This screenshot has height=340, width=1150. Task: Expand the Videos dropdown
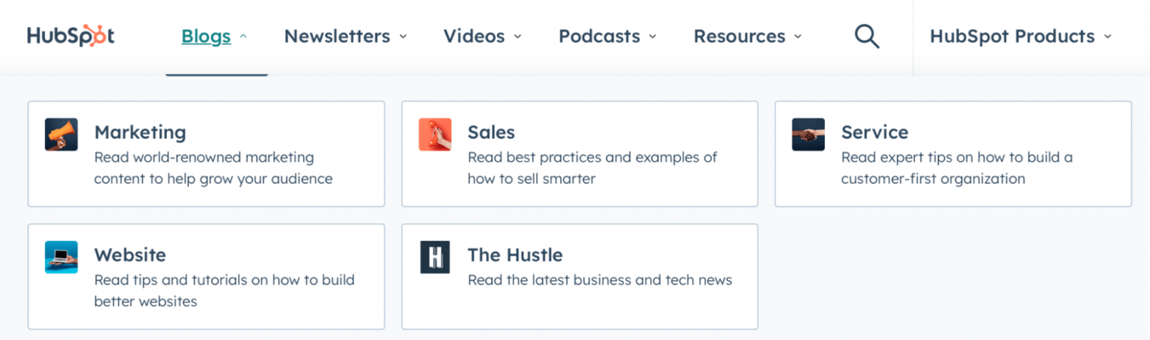[517, 37]
